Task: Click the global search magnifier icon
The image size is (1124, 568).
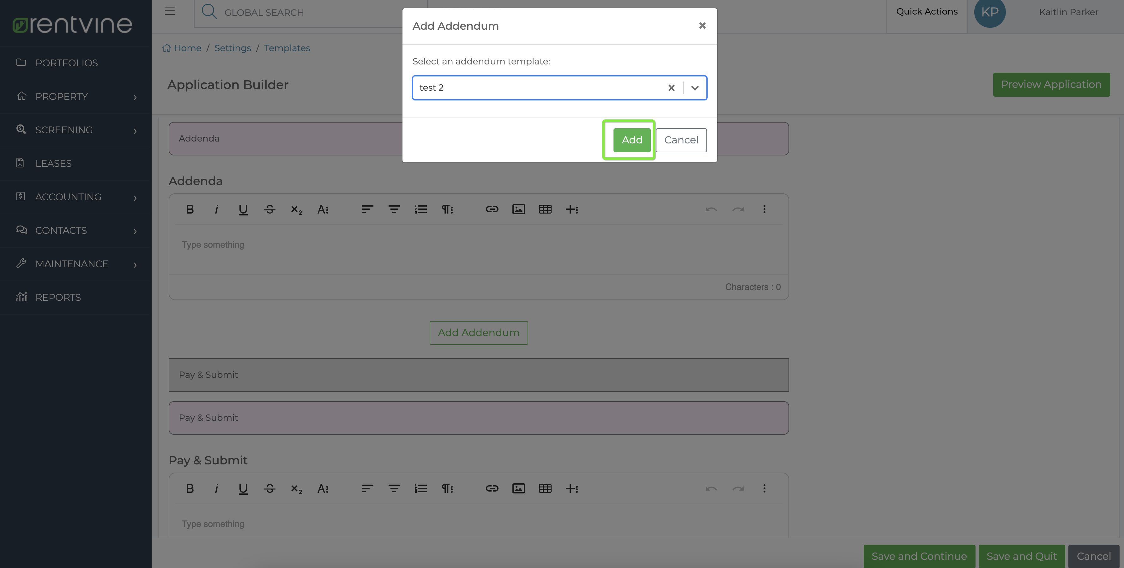Action: coord(209,11)
